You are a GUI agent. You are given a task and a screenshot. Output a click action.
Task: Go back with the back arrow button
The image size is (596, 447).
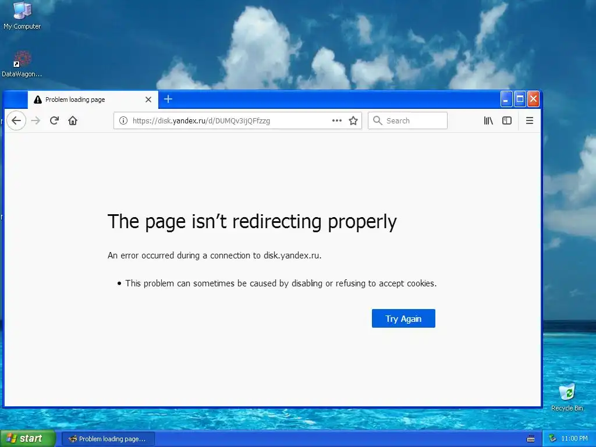(16, 120)
